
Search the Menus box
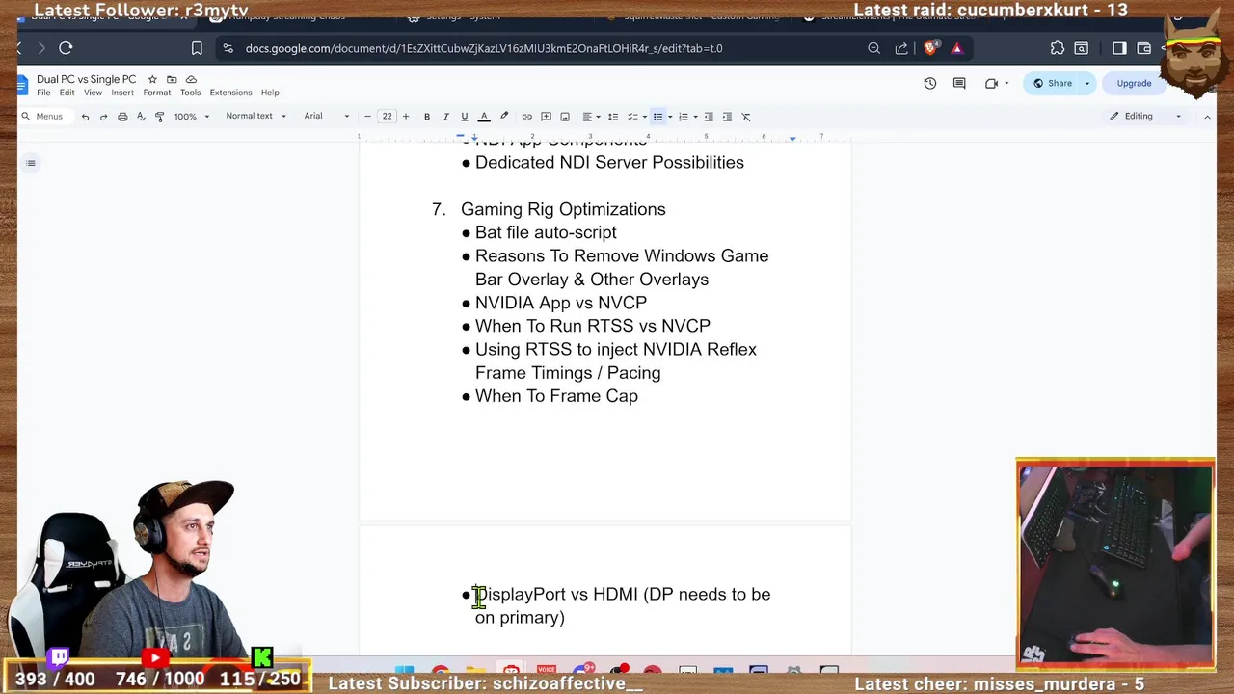(44, 117)
